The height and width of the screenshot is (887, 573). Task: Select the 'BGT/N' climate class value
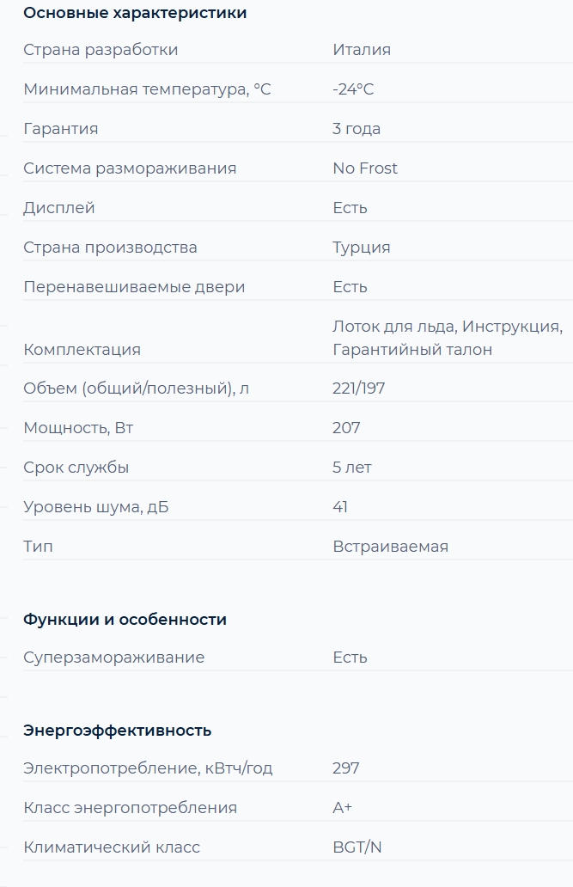pos(357,847)
